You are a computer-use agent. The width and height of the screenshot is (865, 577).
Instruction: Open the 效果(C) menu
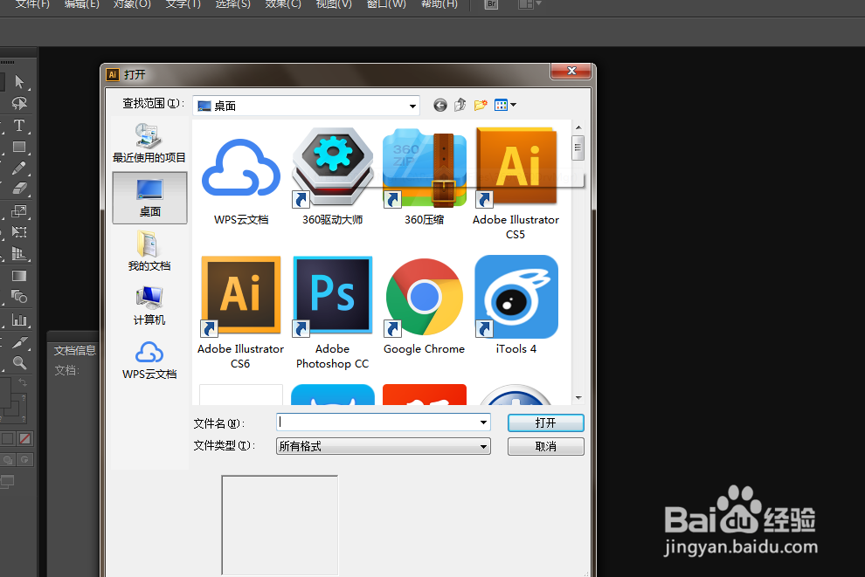283,4
